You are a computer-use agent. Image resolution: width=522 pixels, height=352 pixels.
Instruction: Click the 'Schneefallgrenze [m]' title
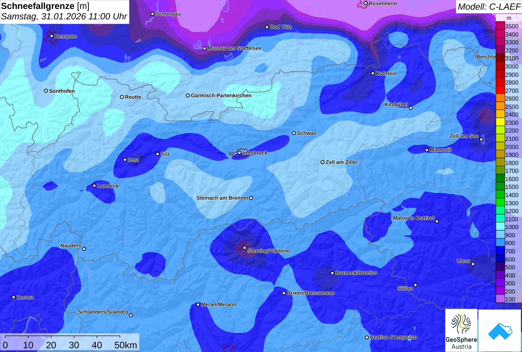[45, 6]
